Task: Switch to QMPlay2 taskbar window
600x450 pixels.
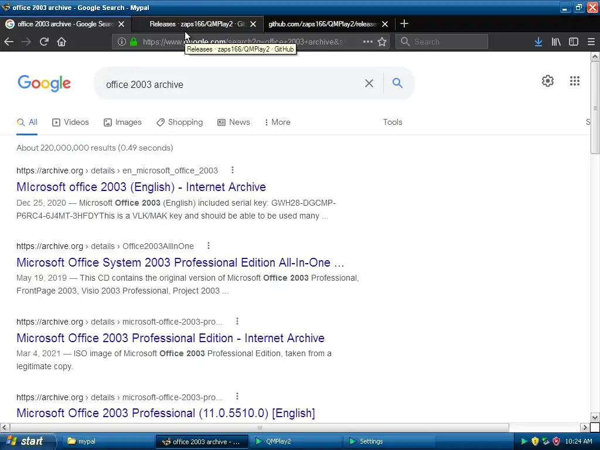Action: pyautogui.click(x=295, y=441)
